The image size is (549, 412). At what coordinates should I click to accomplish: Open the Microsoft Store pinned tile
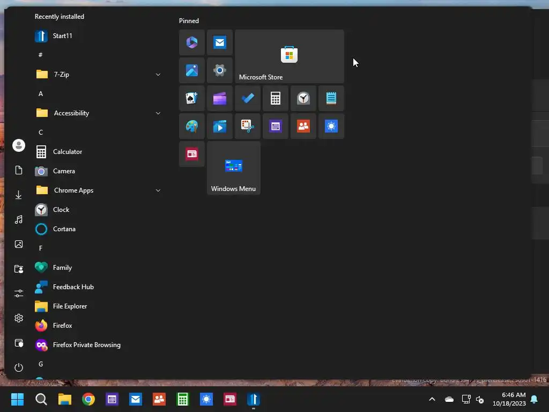click(x=289, y=56)
